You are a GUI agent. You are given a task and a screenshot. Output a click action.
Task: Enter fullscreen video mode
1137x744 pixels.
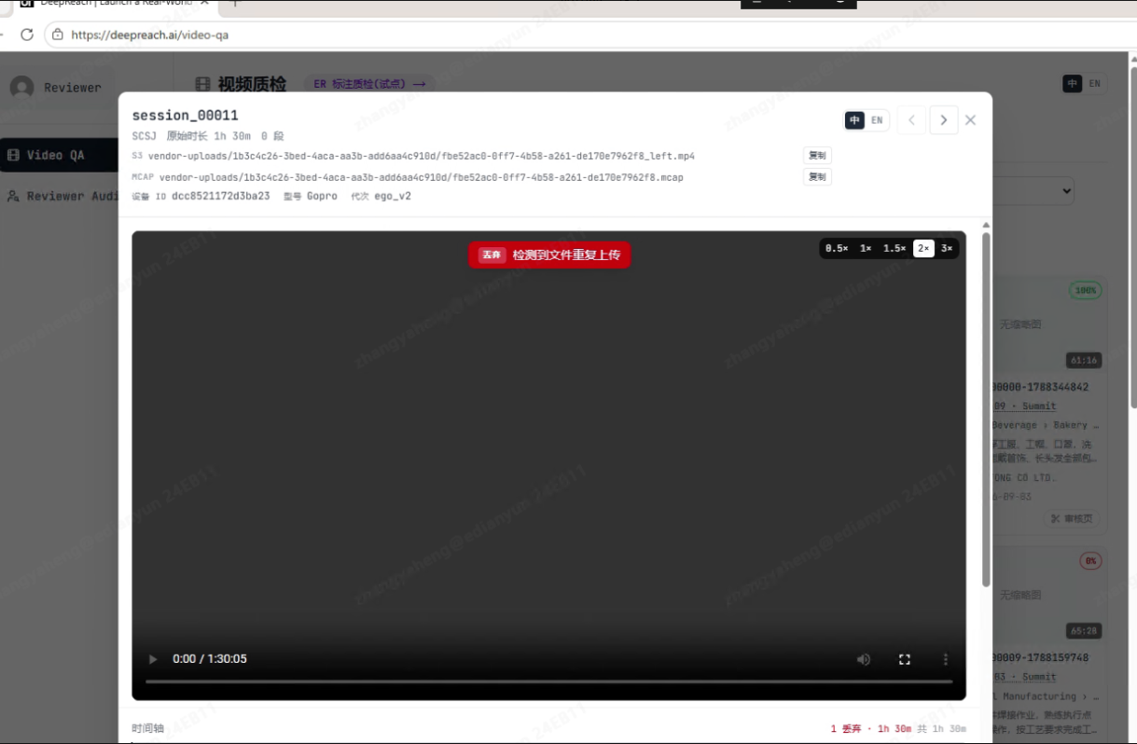[904, 659]
